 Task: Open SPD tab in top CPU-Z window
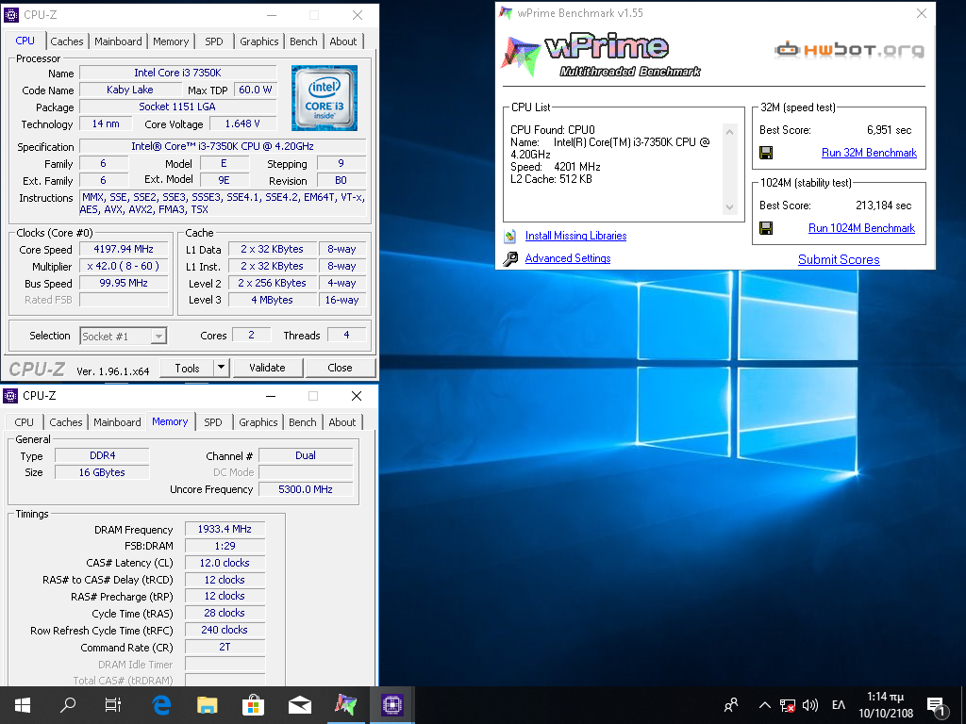pyautogui.click(x=214, y=41)
